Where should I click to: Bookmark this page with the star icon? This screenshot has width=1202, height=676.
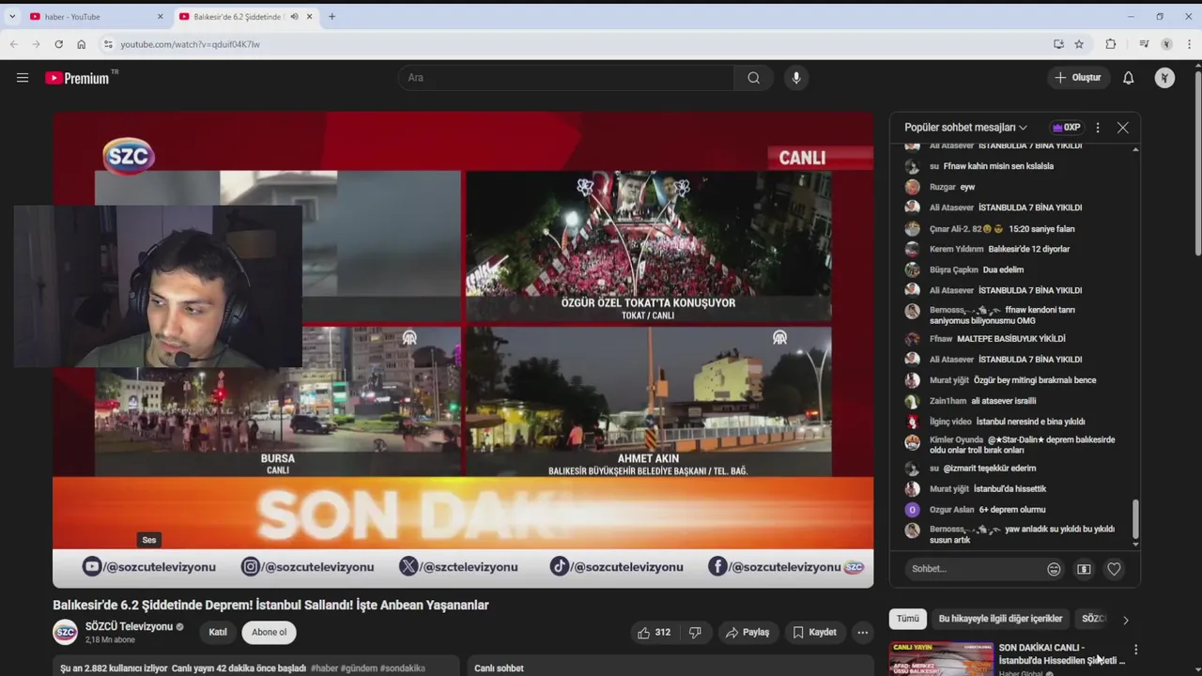(x=1079, y=44)
